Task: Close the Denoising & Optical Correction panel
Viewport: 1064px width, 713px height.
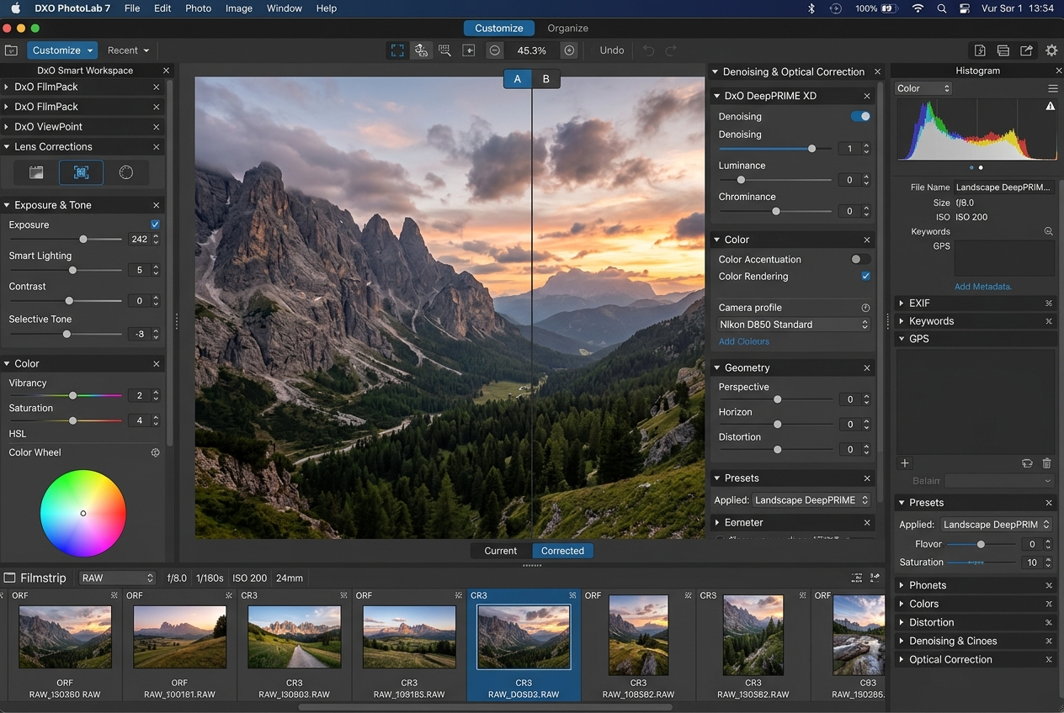Action: coord(877,71)
